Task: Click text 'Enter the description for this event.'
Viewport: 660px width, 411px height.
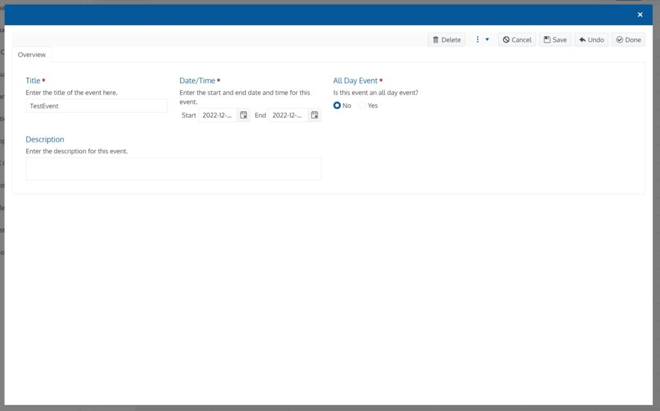Action: coord(77,151)
